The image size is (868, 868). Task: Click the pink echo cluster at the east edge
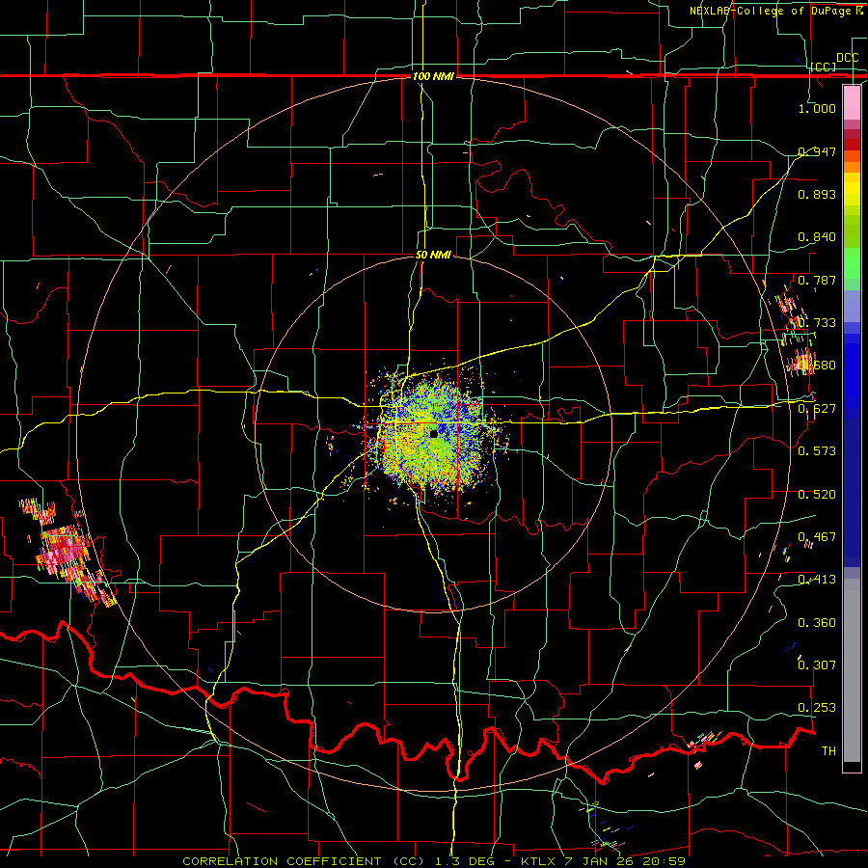[x=801, y=364]
